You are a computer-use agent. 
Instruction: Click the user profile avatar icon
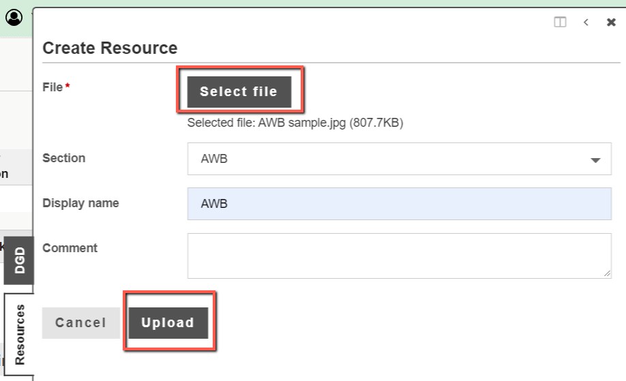[14, 18]
